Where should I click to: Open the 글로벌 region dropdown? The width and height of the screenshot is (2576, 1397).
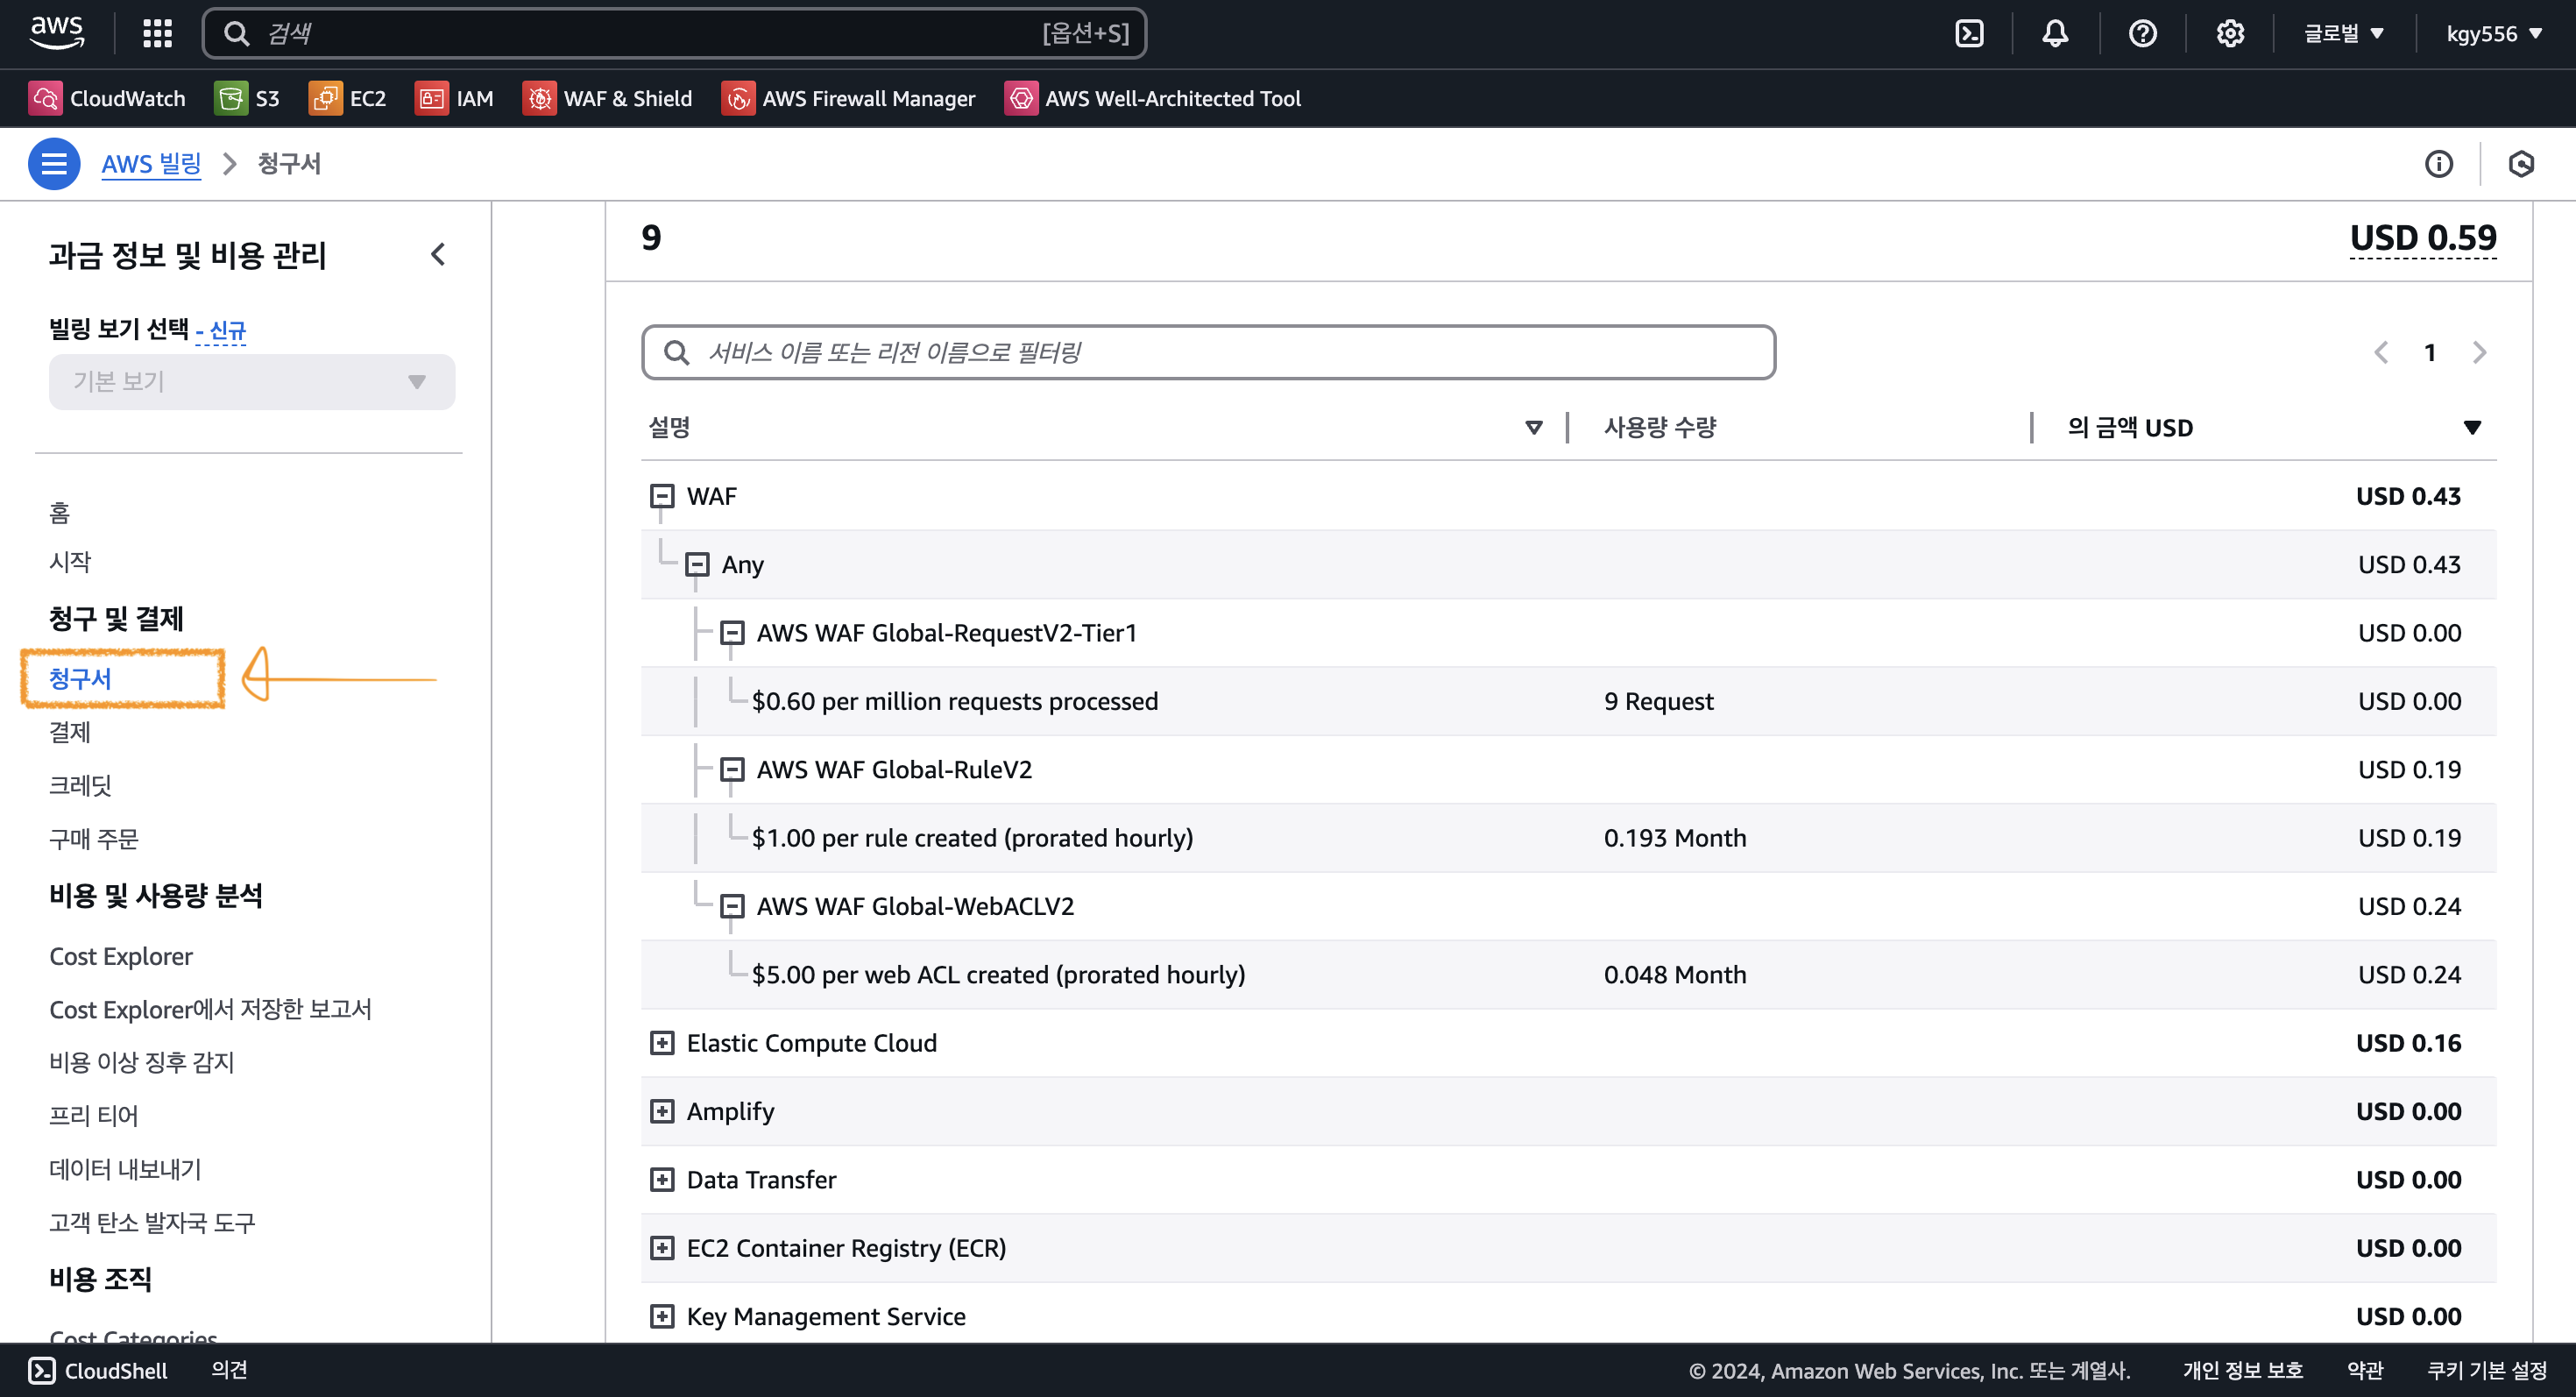(2343, 34)
